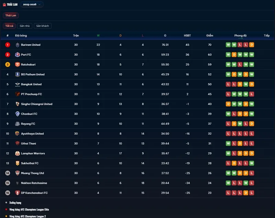Open the Singha Chiangrai United team link
The width and height of the screenshot is (275, 218).
tap(37, 104)
